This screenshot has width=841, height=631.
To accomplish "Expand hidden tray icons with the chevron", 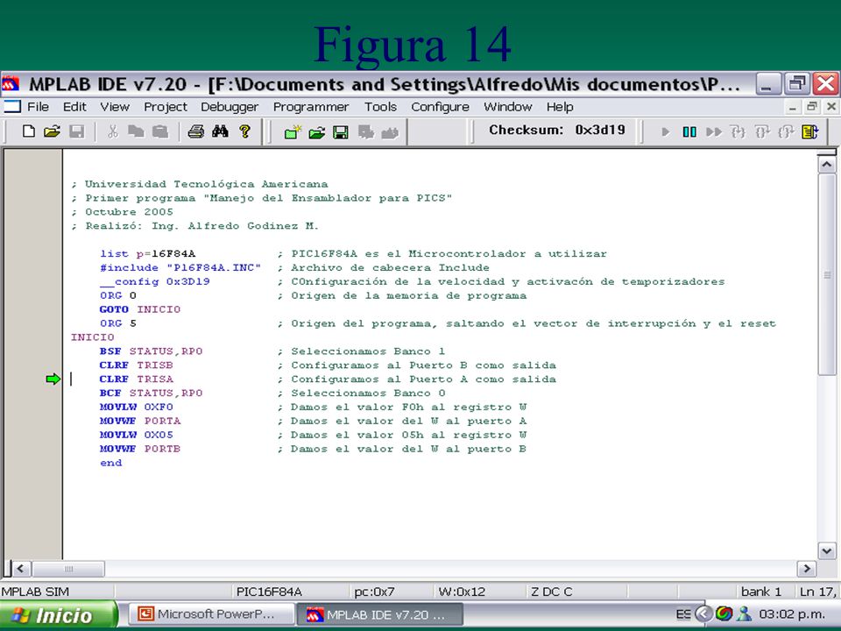I will pos(703,613).
